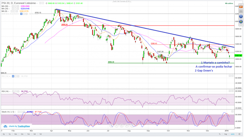Open format settings for MA (9)

coord(14,11)
